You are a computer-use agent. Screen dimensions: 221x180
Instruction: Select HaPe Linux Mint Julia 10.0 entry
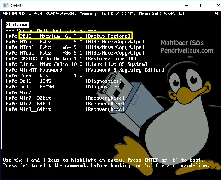(76, 64)
